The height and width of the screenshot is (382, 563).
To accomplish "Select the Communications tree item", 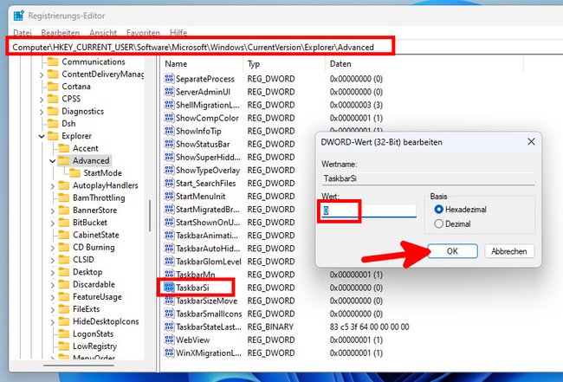I will [x=94, y=62].
